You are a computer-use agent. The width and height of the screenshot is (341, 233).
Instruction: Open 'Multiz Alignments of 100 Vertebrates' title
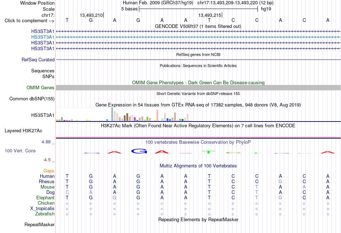pyautogui.click(x=198, y=166)
